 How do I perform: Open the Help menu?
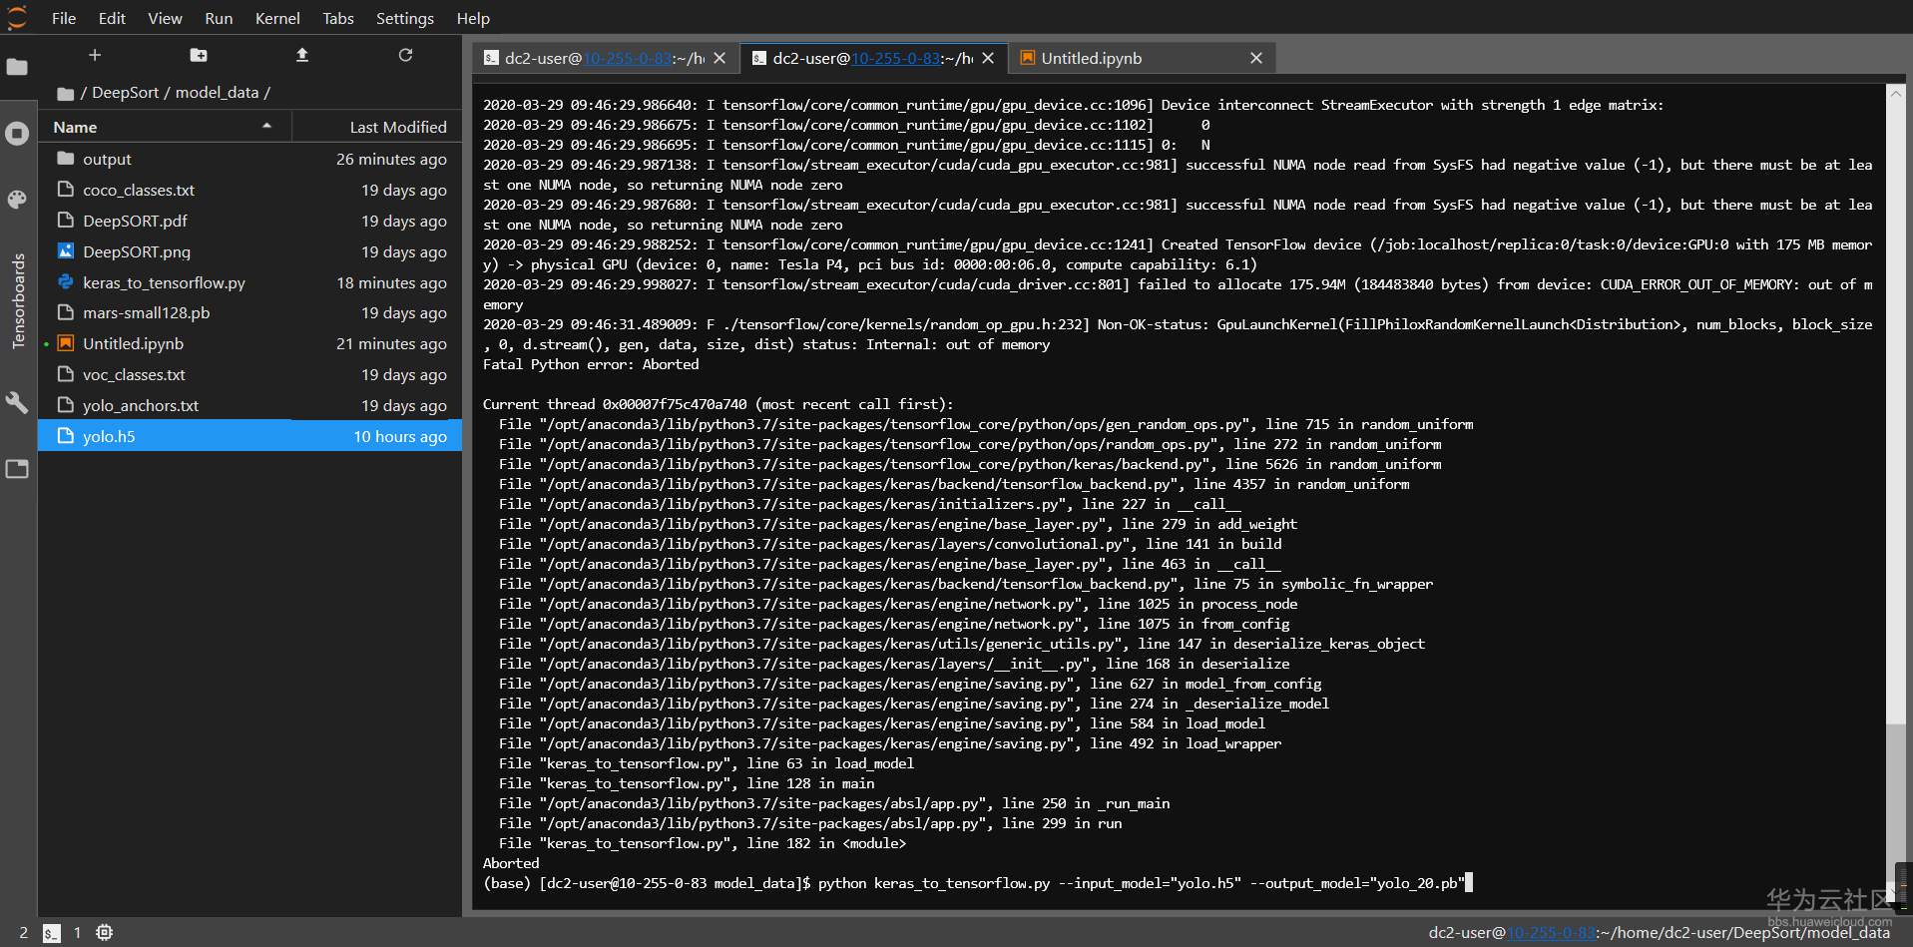473,18
